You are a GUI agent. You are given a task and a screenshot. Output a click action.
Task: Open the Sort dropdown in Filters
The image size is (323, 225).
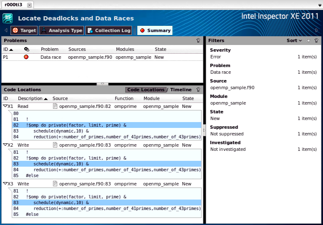pos(294,41)
